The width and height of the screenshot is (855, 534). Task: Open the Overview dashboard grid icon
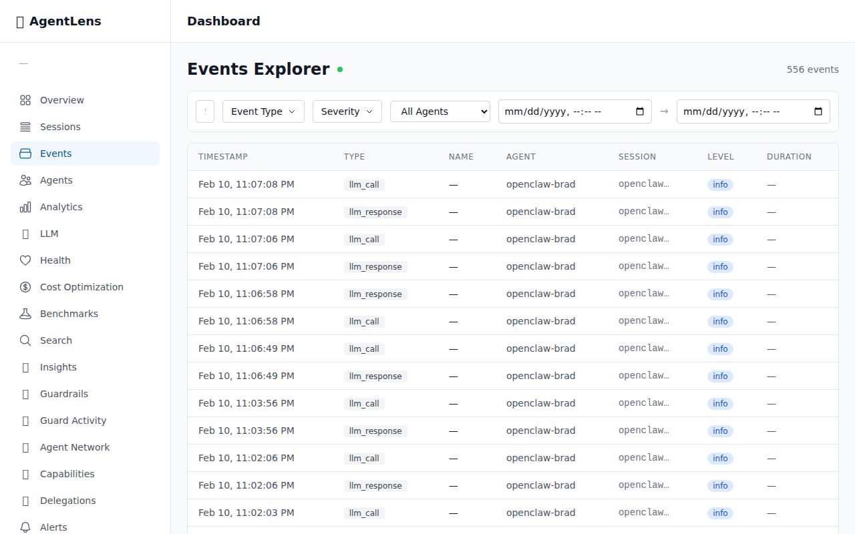pos(25,99)
